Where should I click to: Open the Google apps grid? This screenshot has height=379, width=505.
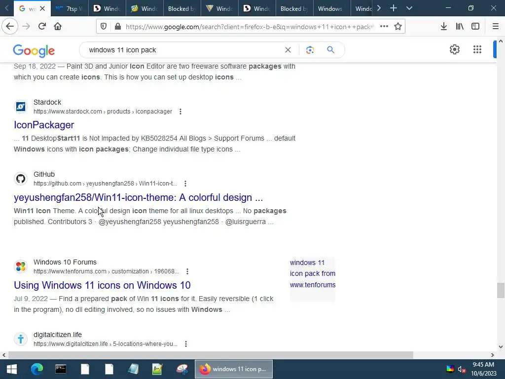tap(477, 49)
